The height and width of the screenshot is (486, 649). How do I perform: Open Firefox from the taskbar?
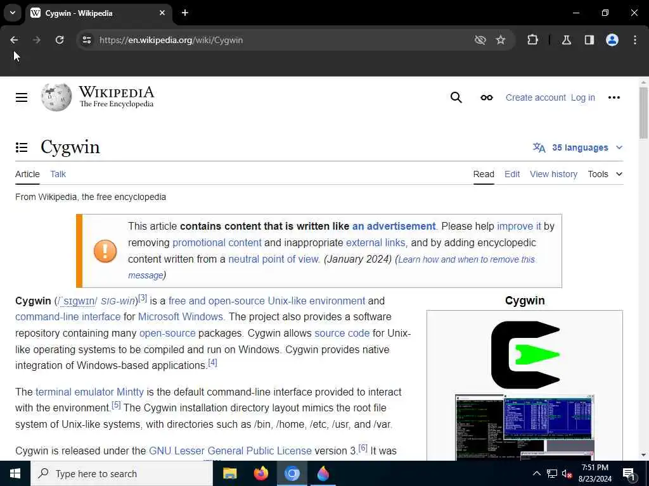click(260, 473)
